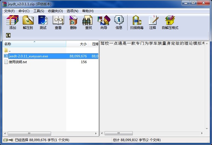Click the file list horizontal scrollbar
Viewport: 212px width, 145px height.
pos(50,133)
